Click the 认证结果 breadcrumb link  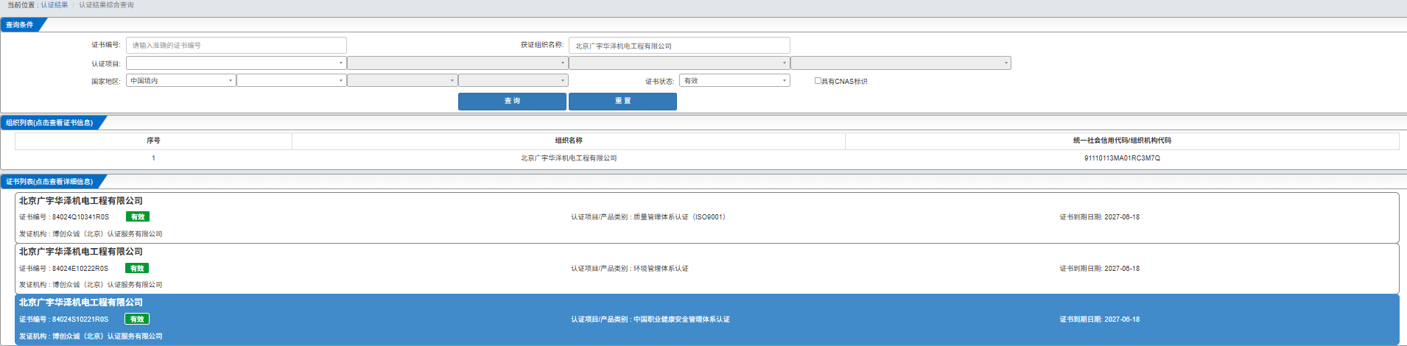pyautogui.click(x=55, y=5)
